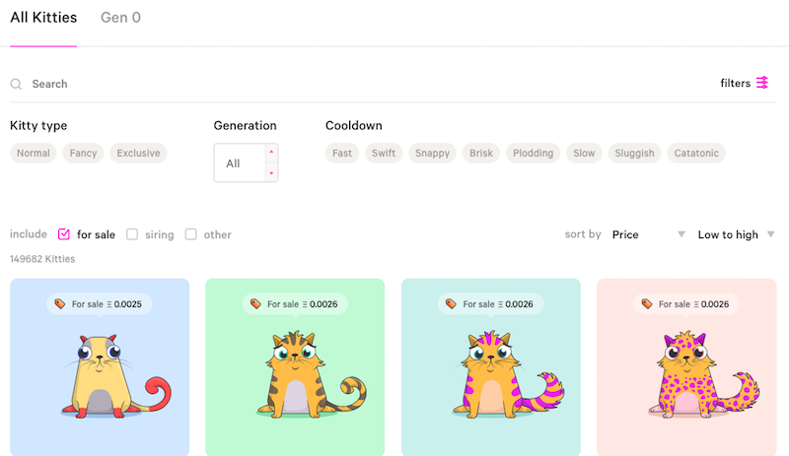Decrease Generation with the down arrow
Image resolution: width=789 pixels, height=456 pixels.
[x=271, y=173]
